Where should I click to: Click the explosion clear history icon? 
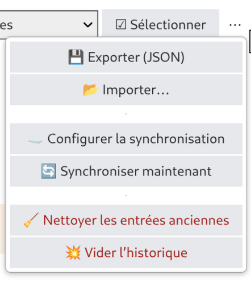click(x=73, y=253)
